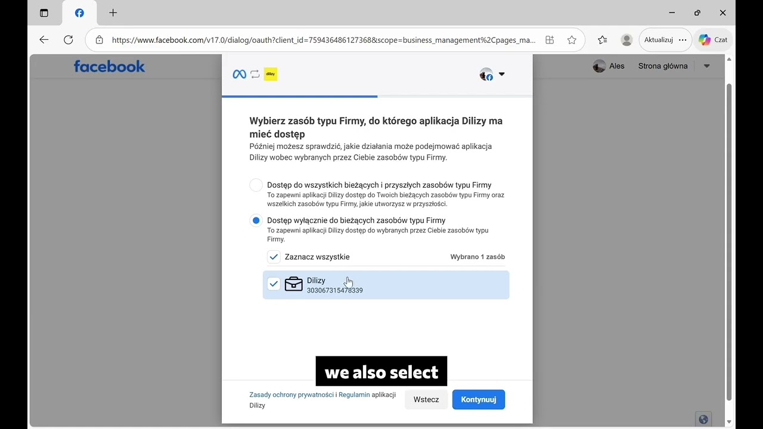The width and height of the screenshot is (763, 429).
Task: Reload the page with refresh icon
Action: pos(69,40)
